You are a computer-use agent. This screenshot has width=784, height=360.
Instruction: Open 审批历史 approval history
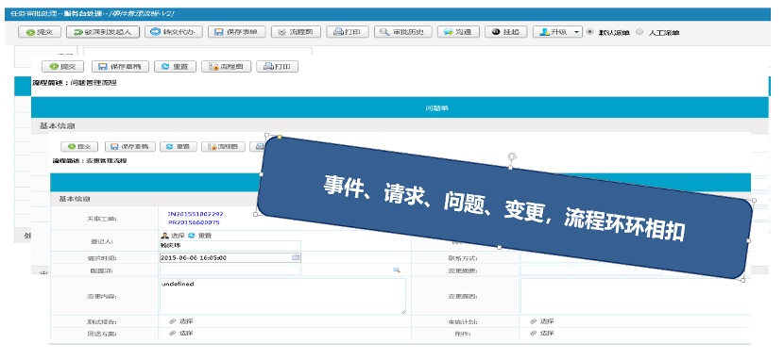[402, 32]
